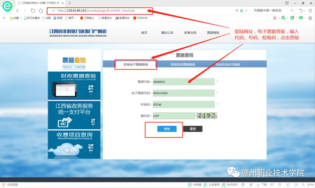Expand the undo arrow dropdown in toolbar
This screenshot has height=188, width=315.
click(x=305, y=11)
